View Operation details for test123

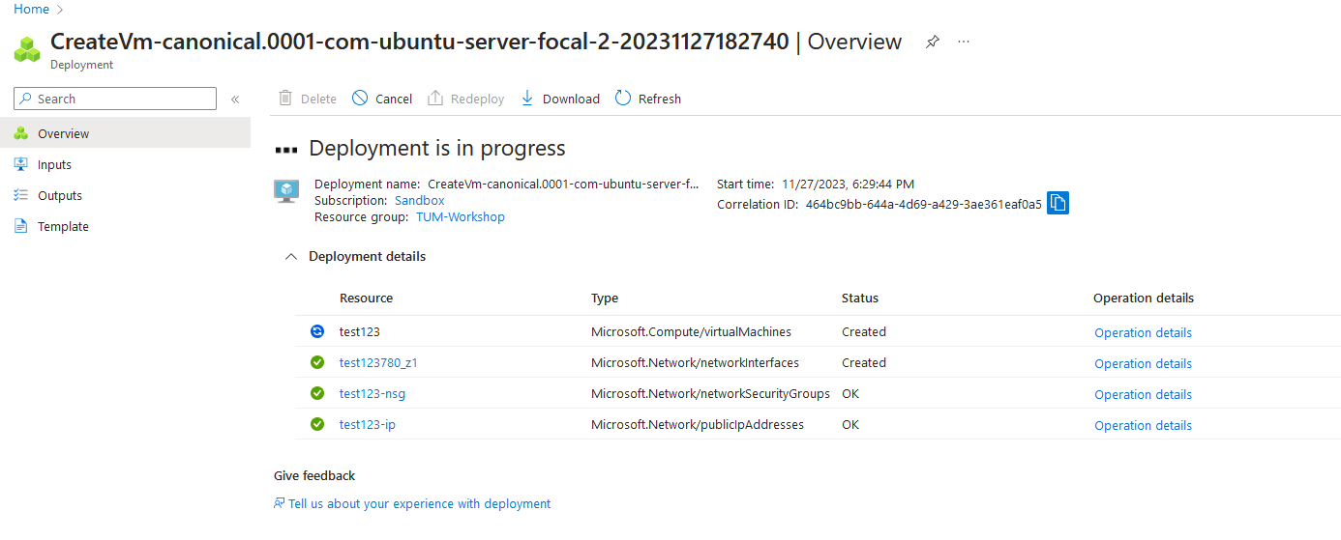coord(1144,333)
